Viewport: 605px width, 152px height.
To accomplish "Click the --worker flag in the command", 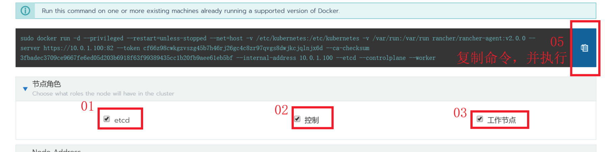I will [x=422, y=58].
